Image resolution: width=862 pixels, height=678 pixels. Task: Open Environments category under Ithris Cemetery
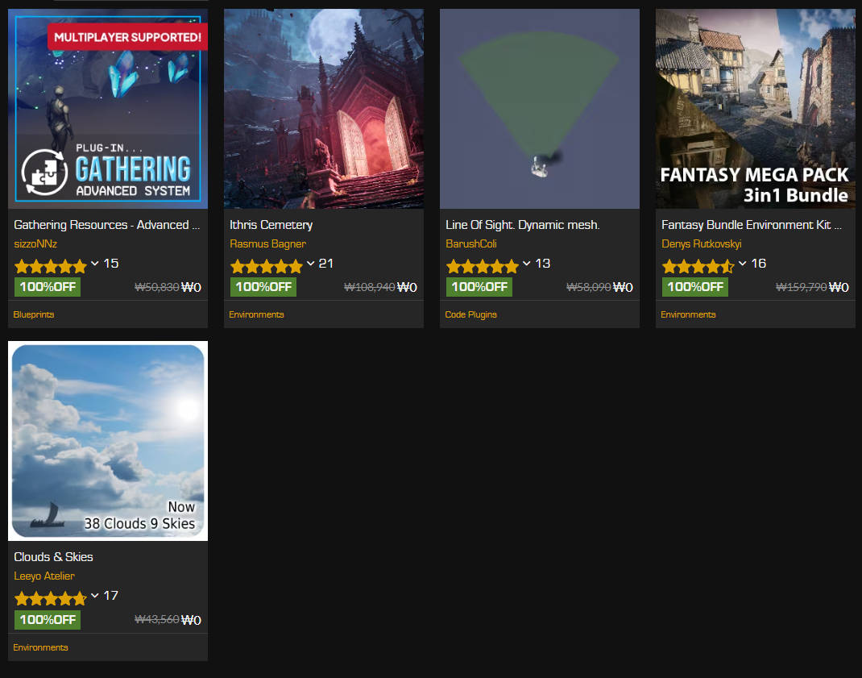pyautogui.click(x=256, y=314)
